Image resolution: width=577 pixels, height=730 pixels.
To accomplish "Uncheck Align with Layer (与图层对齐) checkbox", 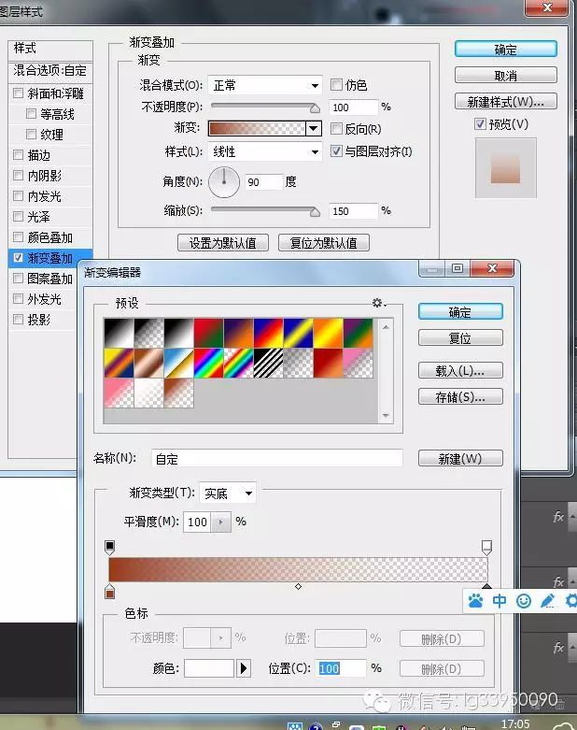I will (x=336, y=150).
